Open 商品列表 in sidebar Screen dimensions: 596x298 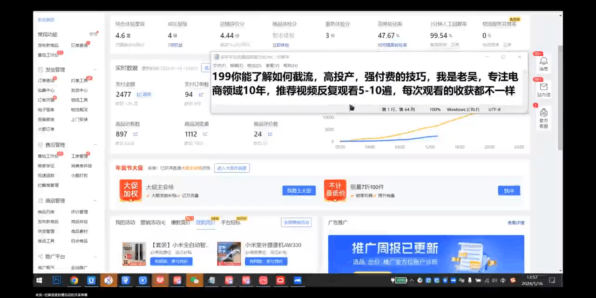[46, 212]
